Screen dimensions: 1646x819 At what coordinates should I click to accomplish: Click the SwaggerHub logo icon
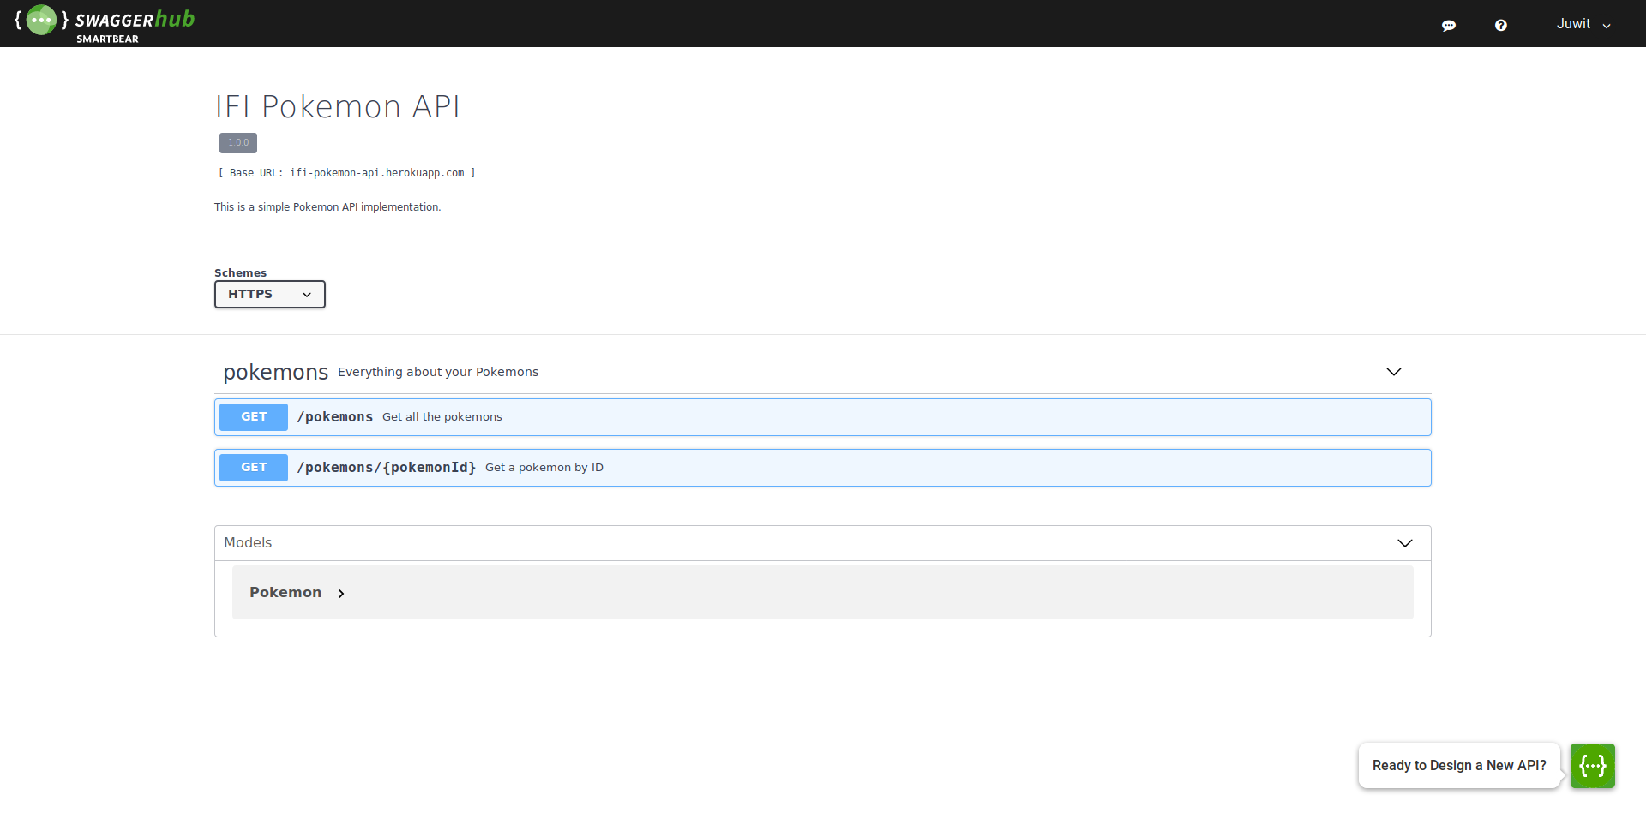(41, 20)
